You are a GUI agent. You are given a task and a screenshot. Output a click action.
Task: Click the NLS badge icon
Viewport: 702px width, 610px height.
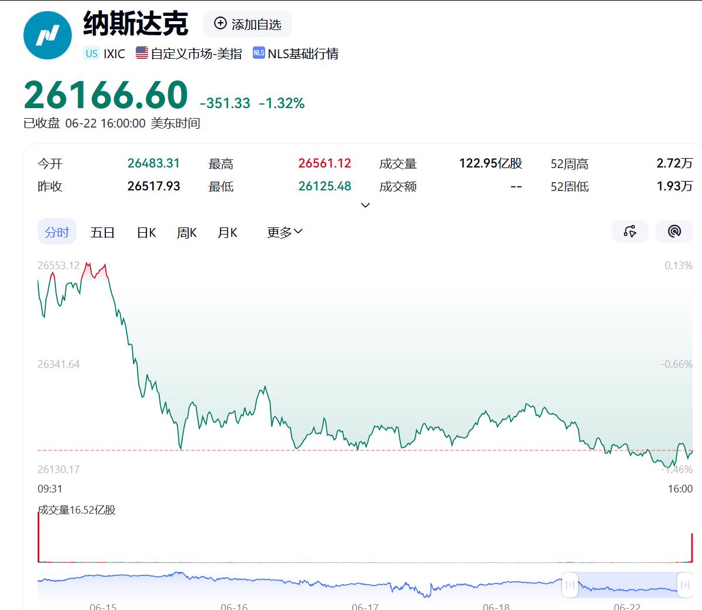259,53
